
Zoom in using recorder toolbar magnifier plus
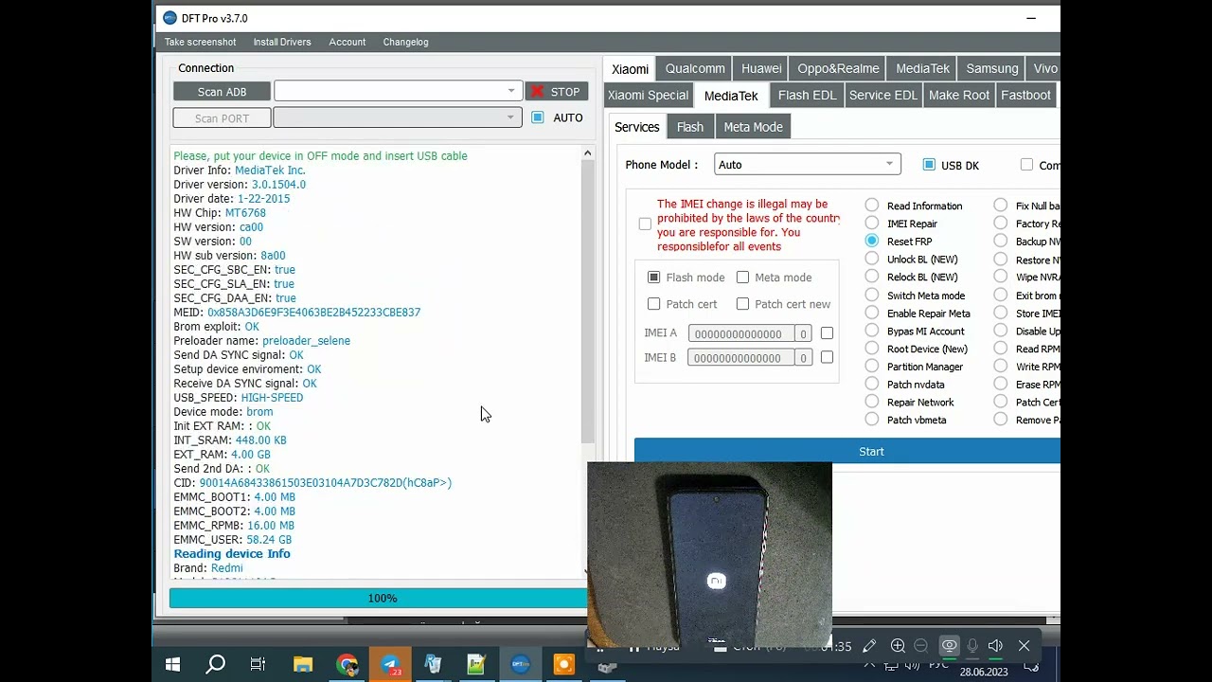pos(898,646)
